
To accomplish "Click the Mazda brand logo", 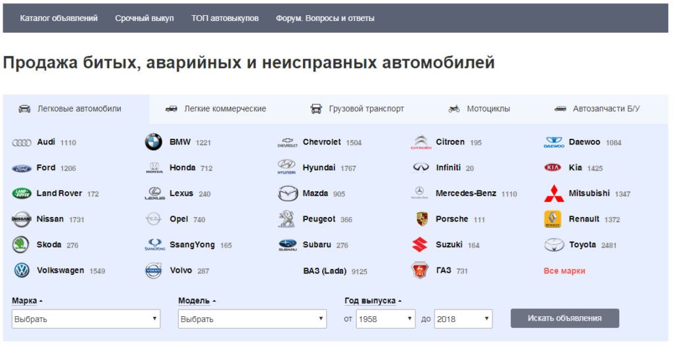I will pyautogui.click(x=288, y=194).
